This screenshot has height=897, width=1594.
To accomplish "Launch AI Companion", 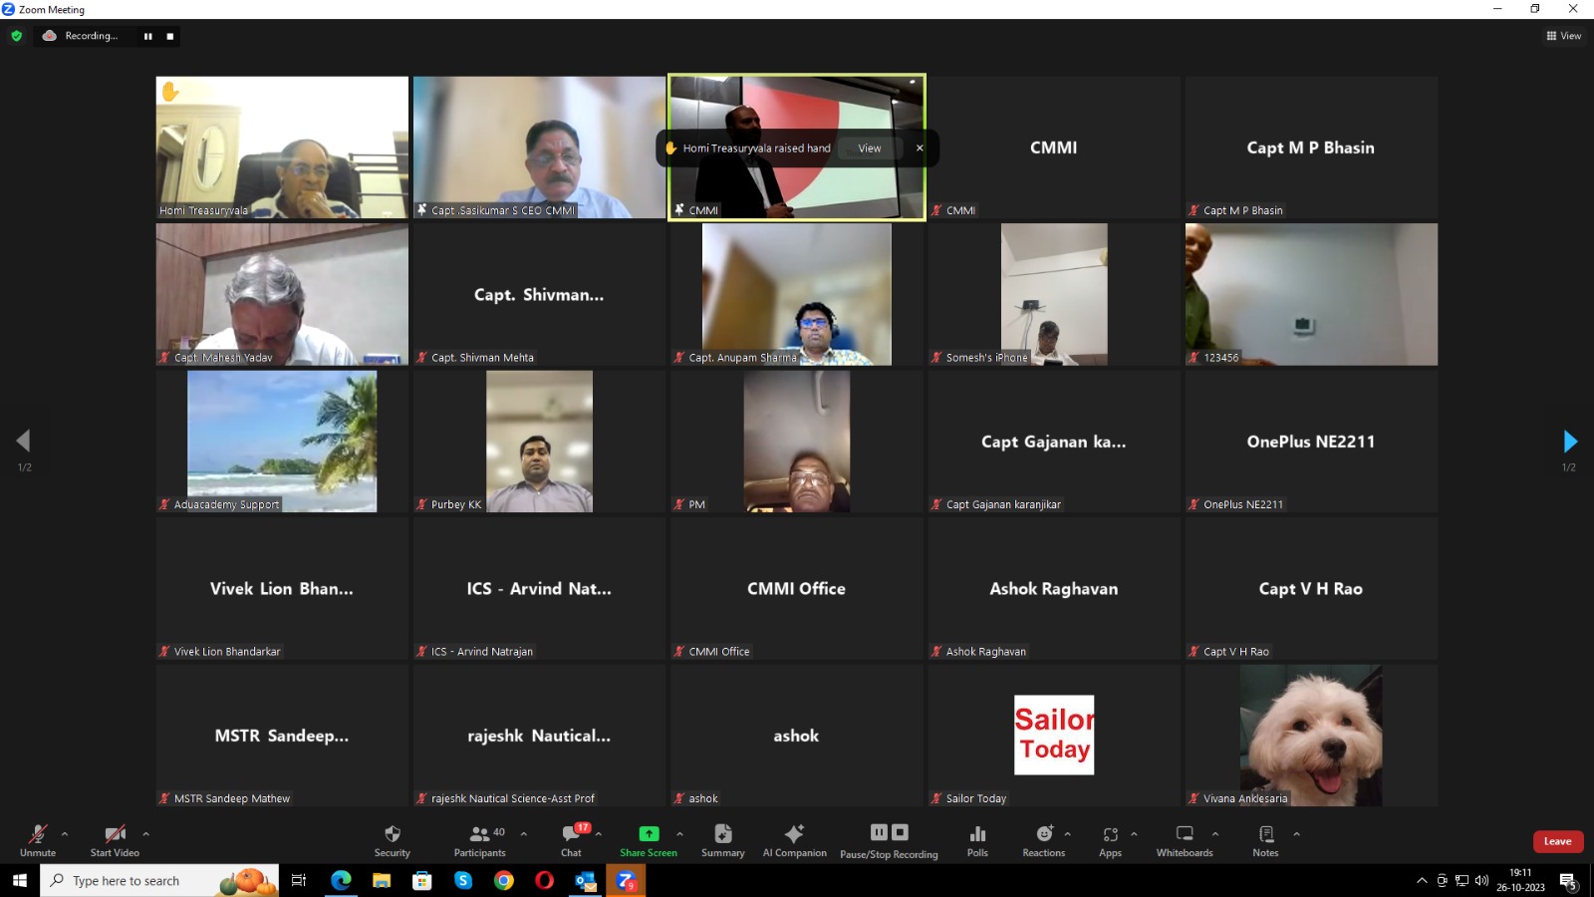I will (x=794, y=834).
